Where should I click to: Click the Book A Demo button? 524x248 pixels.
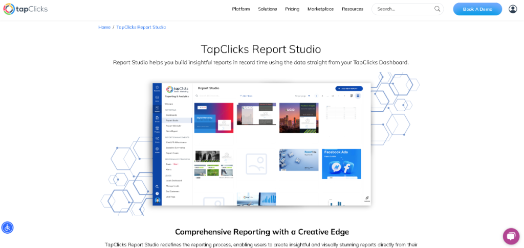click(x=477, y=9)
